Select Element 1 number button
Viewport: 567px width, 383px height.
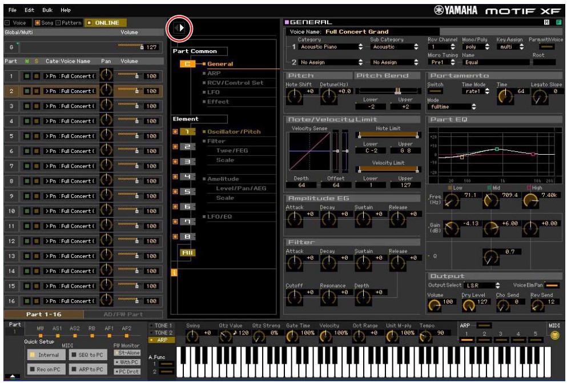tap(187, 131)
